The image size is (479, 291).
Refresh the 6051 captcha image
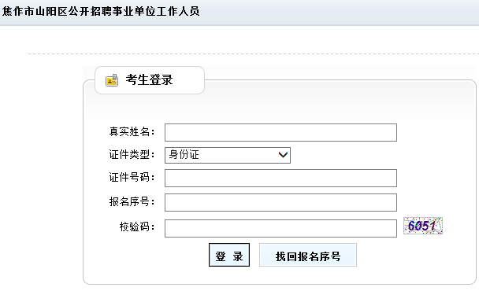pos(423,226)
